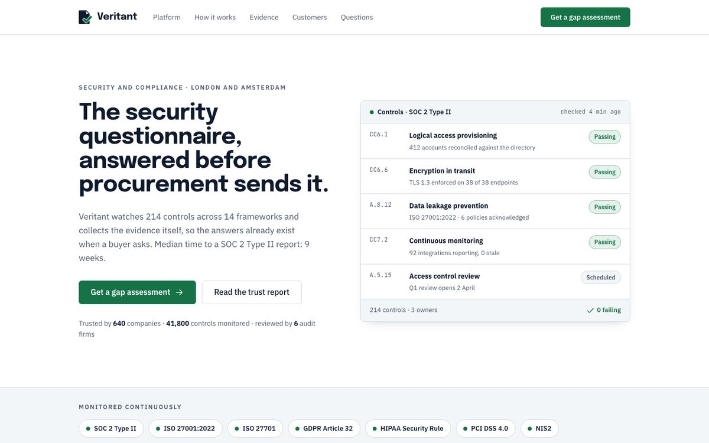Screen dimensions: 709x443
Task: Select the Encryption in transit row
Action: click(x=495, y=176)
